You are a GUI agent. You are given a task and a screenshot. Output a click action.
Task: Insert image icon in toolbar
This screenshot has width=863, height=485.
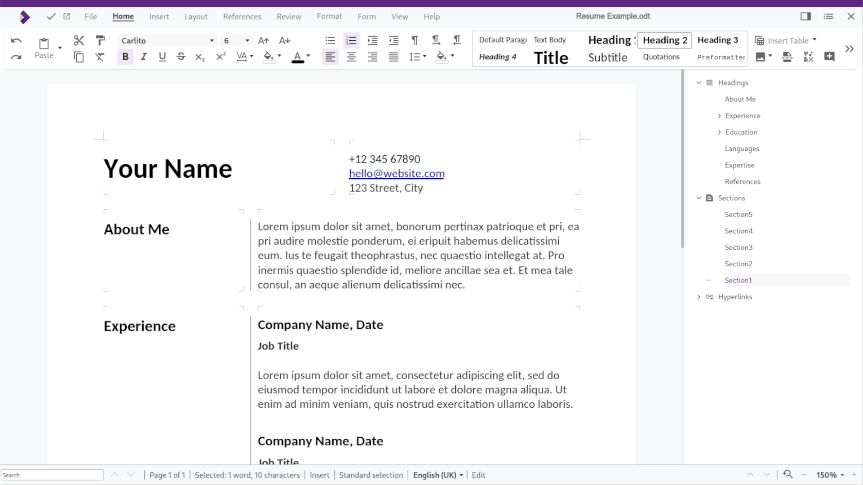click(x=761, y=57)
